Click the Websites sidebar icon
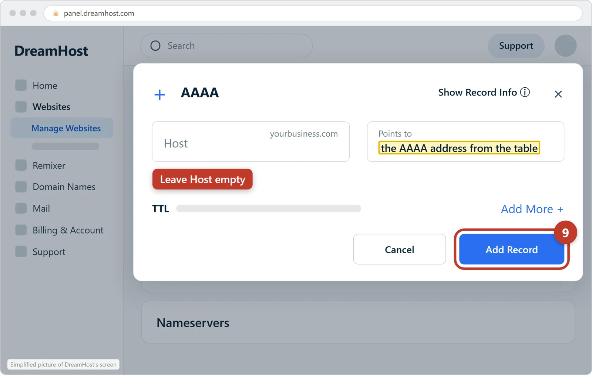This screenshot has width=592, height=375. (x=21, y=107)
